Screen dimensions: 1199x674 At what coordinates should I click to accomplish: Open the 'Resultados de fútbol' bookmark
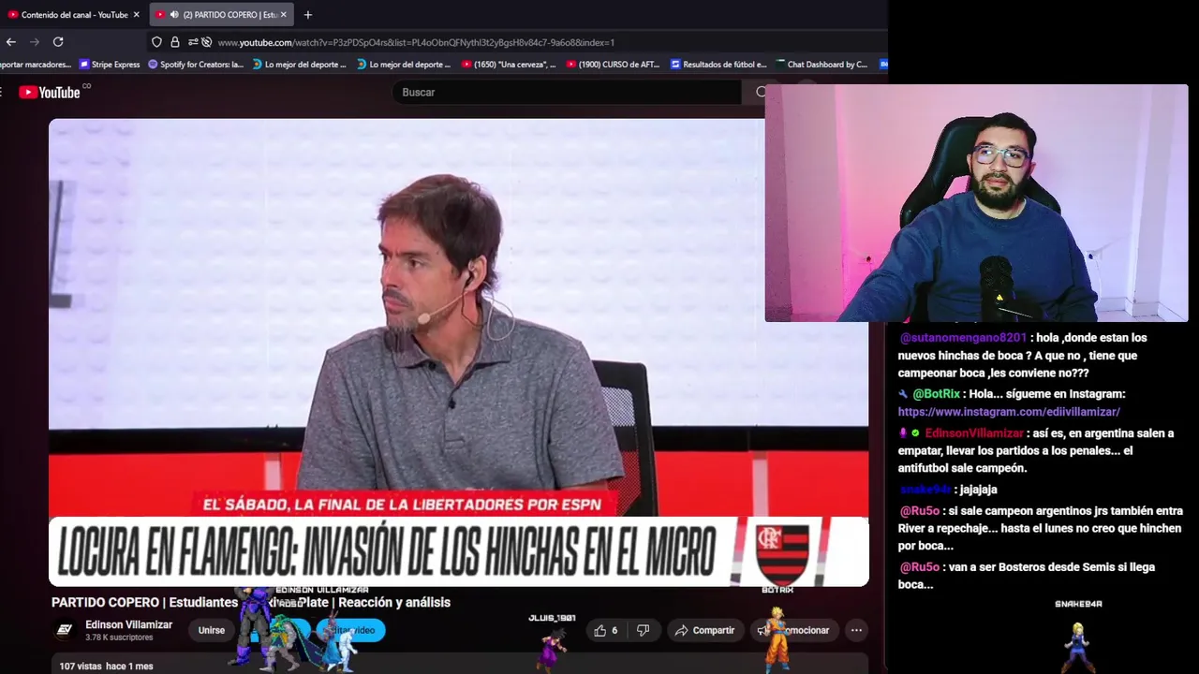[718, 65]
